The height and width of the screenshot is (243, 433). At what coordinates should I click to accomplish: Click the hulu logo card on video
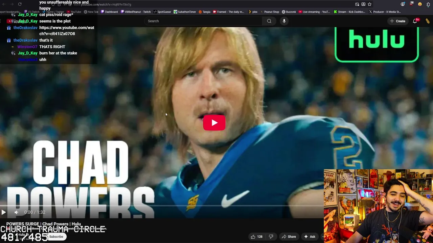point(377,45)
